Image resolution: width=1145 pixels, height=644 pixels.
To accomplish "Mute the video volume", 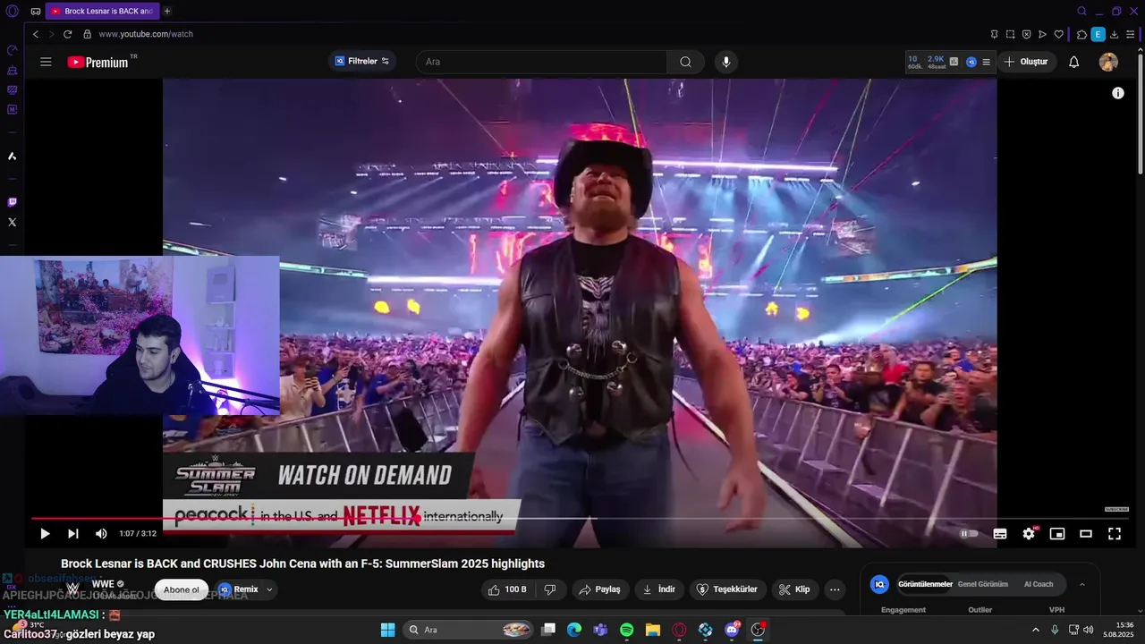I will [x=101, y=534].
